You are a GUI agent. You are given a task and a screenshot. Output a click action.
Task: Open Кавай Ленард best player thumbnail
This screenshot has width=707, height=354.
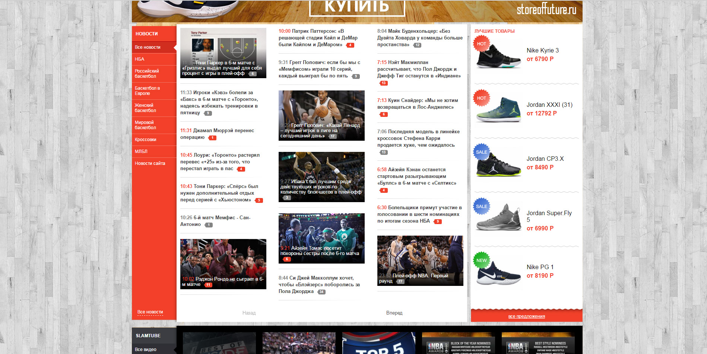point(321,115)
